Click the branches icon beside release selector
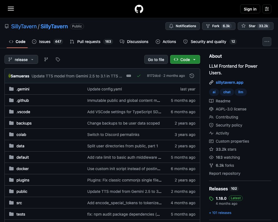The width and height of the screenshot is (278, 222). click(46, 59)
